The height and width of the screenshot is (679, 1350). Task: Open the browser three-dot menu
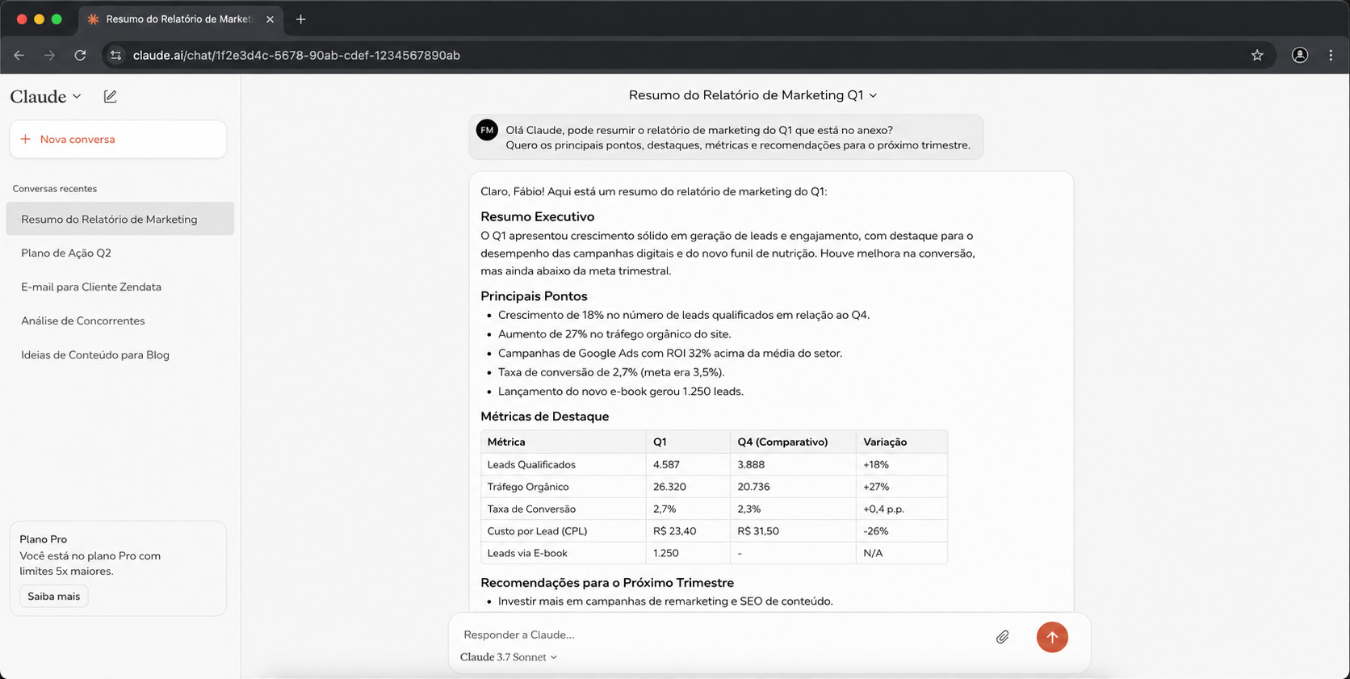(x=1331, y=55)
